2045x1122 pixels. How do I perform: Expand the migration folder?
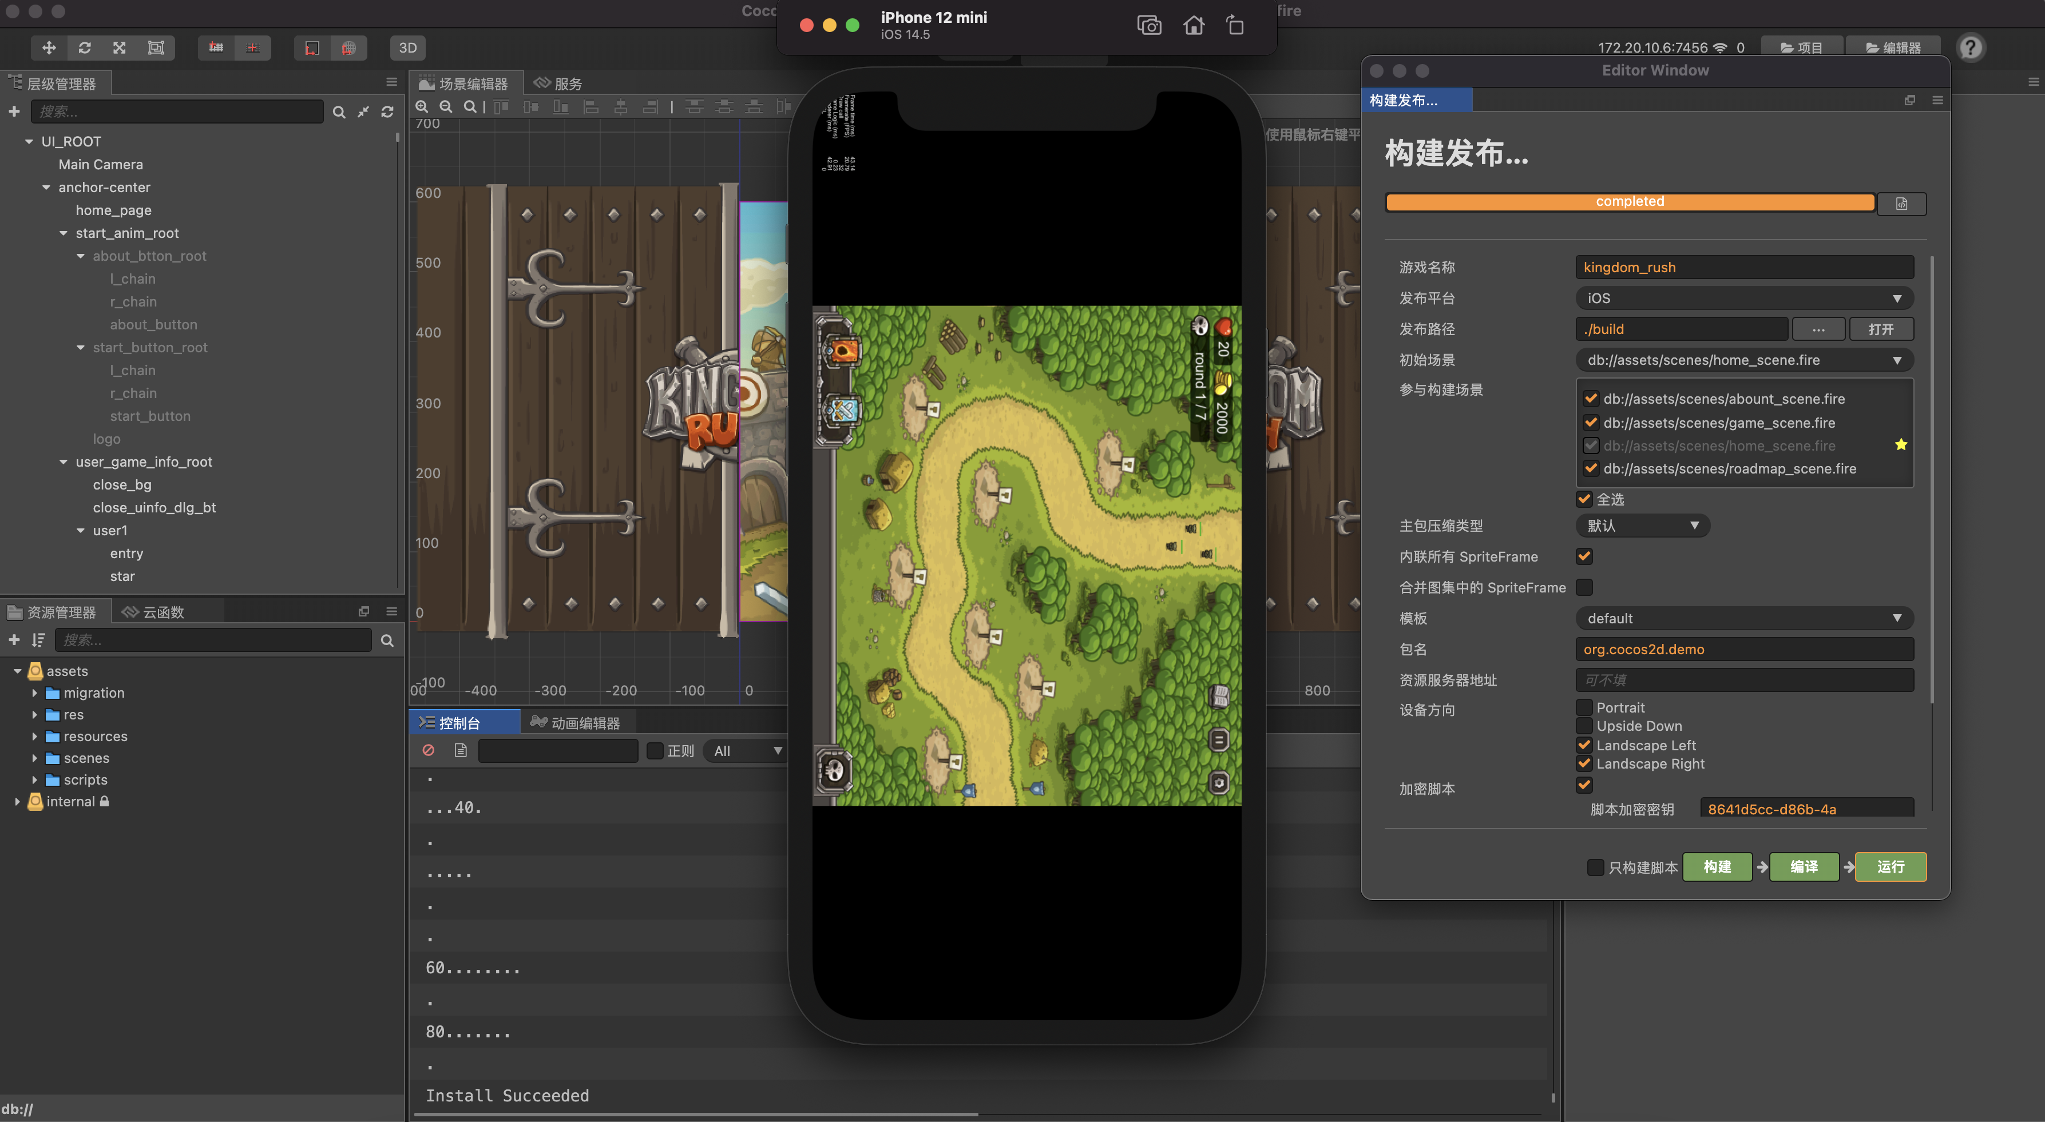34,693
